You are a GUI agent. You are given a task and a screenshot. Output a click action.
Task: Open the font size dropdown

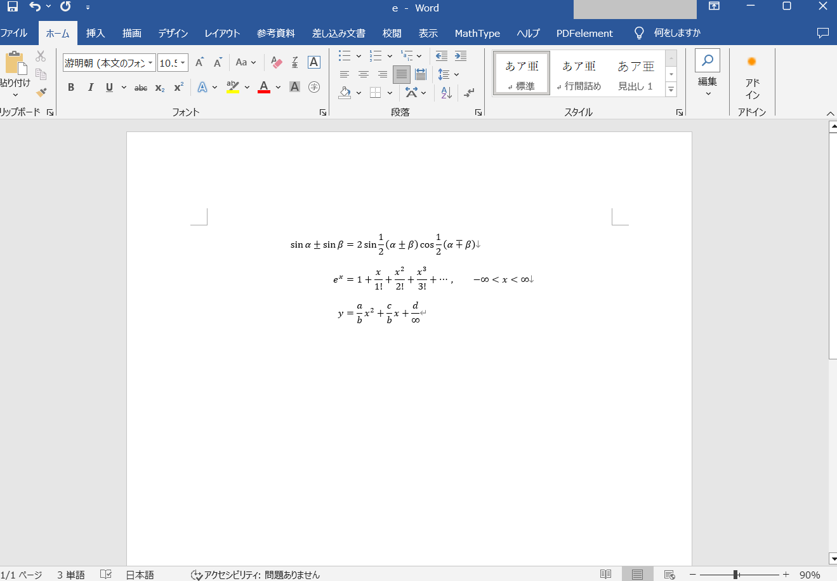(x=183, y=63)
